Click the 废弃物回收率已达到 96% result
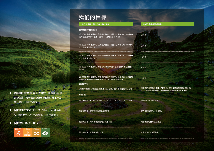Screen dimensions: 214x151 pyautogui.click(x=151, y=111)
